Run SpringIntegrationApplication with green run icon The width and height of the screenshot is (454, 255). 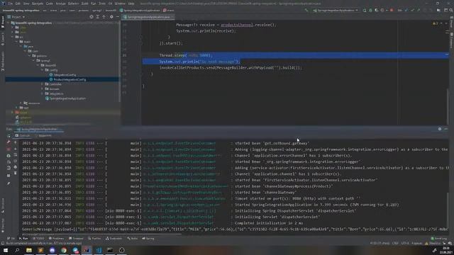coord(365,10)
